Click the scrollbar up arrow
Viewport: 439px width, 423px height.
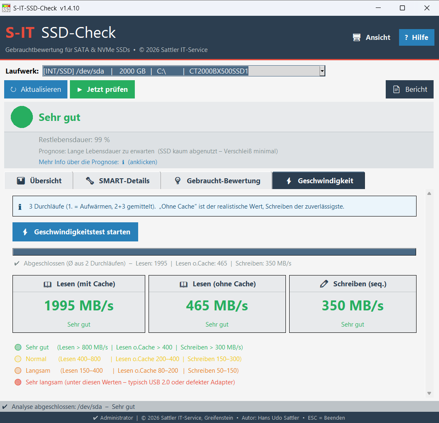pos(429,194)
